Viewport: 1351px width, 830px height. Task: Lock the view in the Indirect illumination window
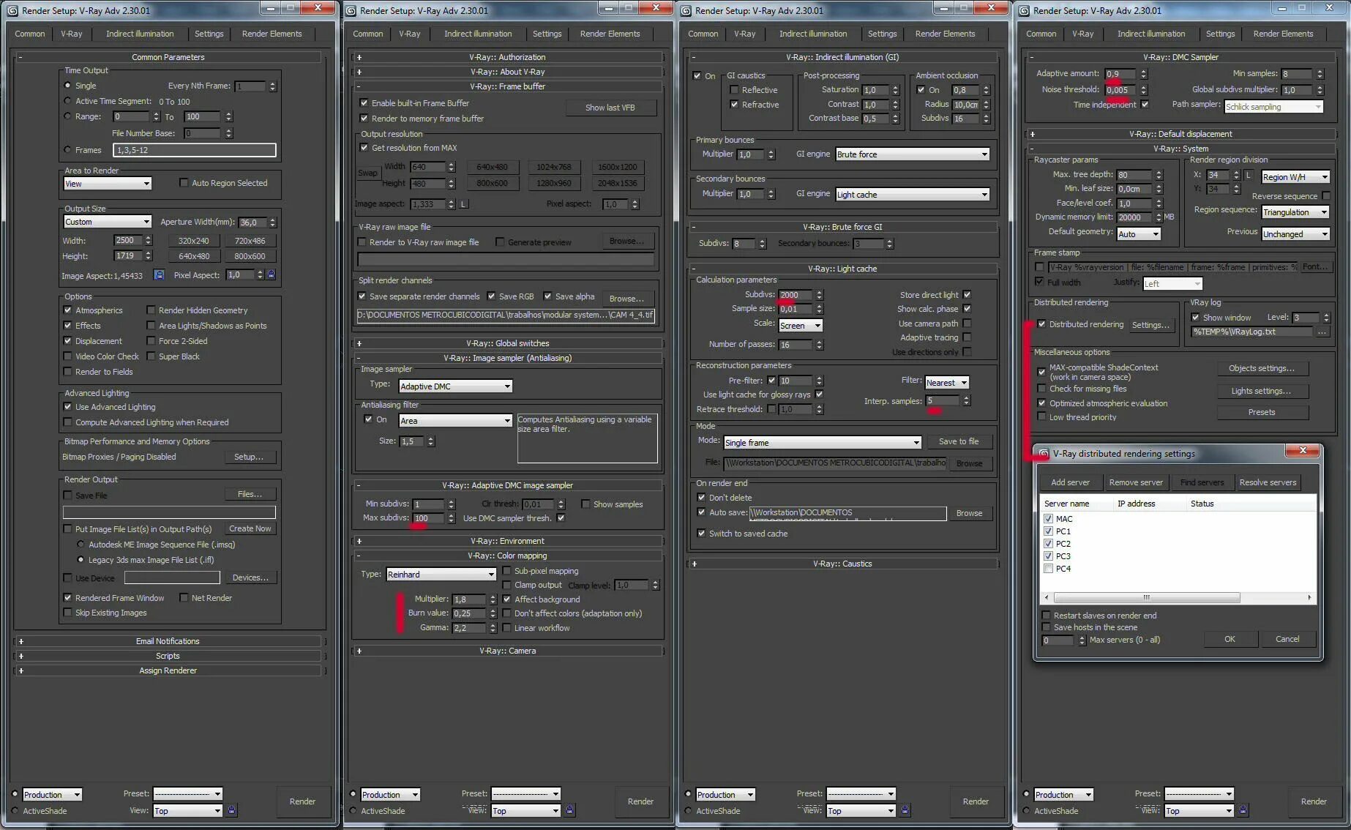905,810
